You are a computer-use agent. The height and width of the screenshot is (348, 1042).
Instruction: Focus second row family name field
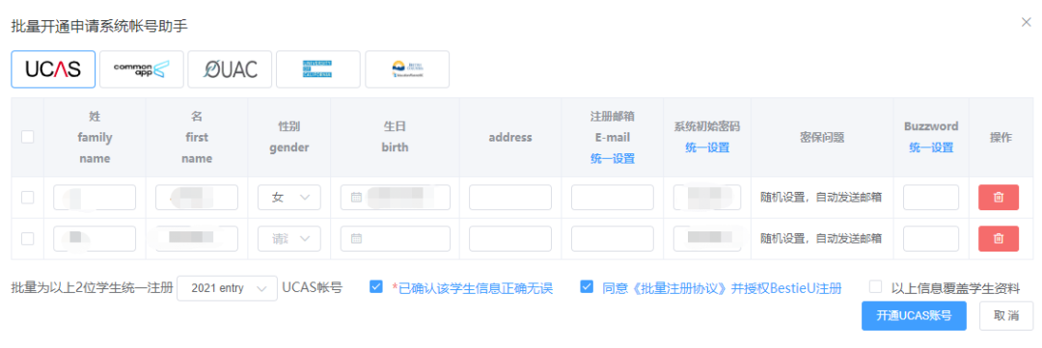coord(95,238)
